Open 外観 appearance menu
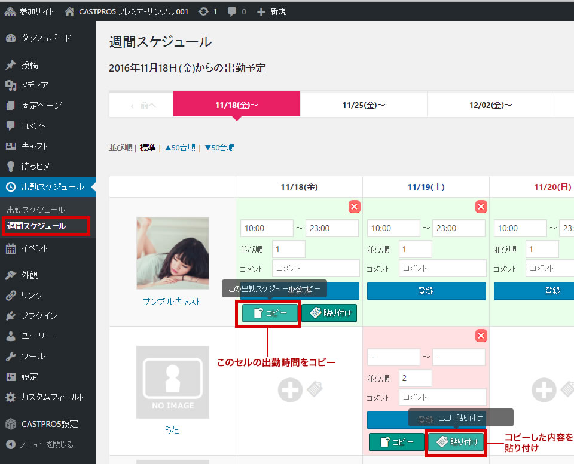The image size is (574, 464). (48, 275)
